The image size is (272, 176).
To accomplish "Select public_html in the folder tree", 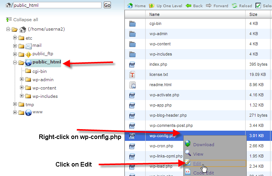I will pos(47,62).
